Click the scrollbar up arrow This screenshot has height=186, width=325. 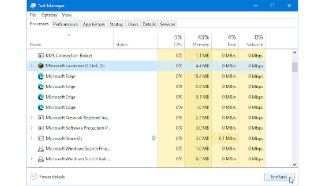[x=294, y=53]
